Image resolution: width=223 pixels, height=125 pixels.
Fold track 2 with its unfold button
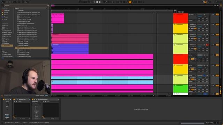(174, 25)
